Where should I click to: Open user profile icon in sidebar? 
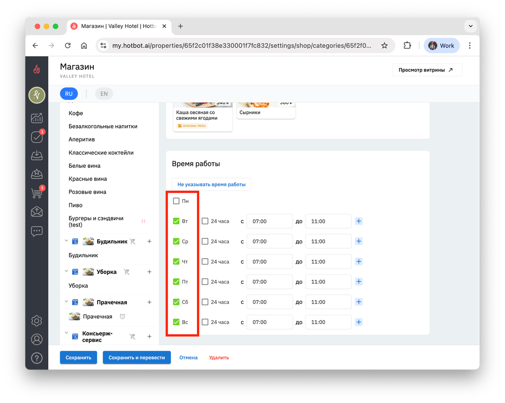(36, 339)
